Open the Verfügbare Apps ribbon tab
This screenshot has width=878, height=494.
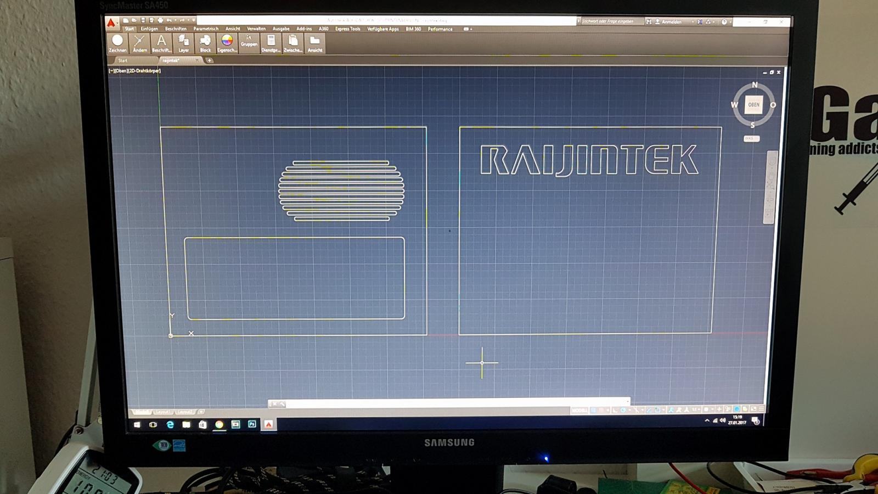(x=383, y=29)
